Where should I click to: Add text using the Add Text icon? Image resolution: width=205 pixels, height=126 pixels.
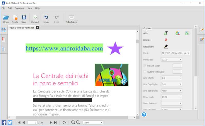[166, 33]
